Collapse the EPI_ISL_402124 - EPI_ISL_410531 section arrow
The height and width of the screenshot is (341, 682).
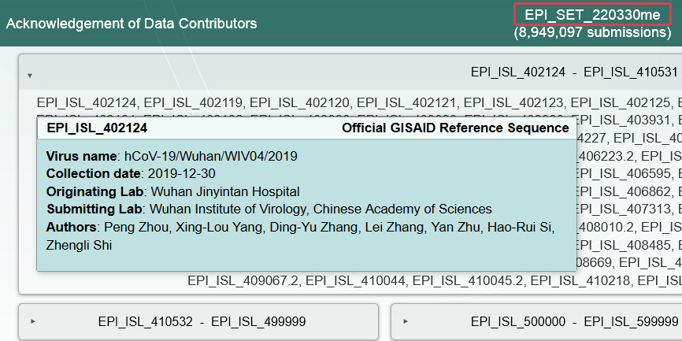click(x=30, y=76)
